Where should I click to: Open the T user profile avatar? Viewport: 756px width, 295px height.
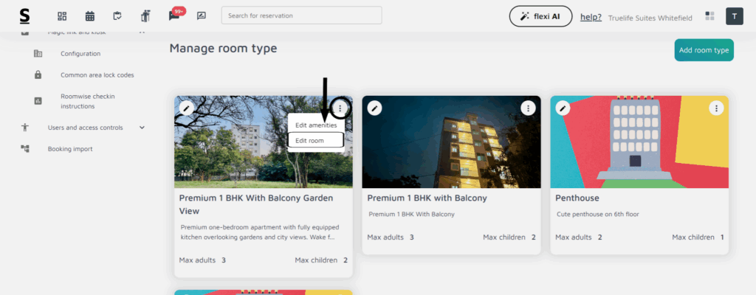click(735, 16)
